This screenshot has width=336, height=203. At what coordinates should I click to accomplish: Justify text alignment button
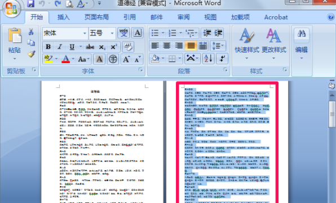pyautogui.click(x=191, y=46)
